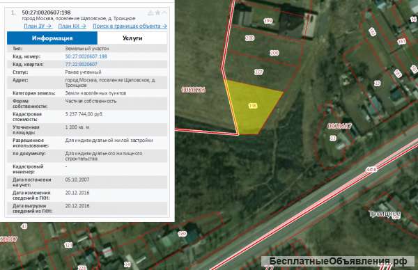Click parcel label 43 on the map
The width and height of the screenshot is (418, 270).
tap(24, 226)
